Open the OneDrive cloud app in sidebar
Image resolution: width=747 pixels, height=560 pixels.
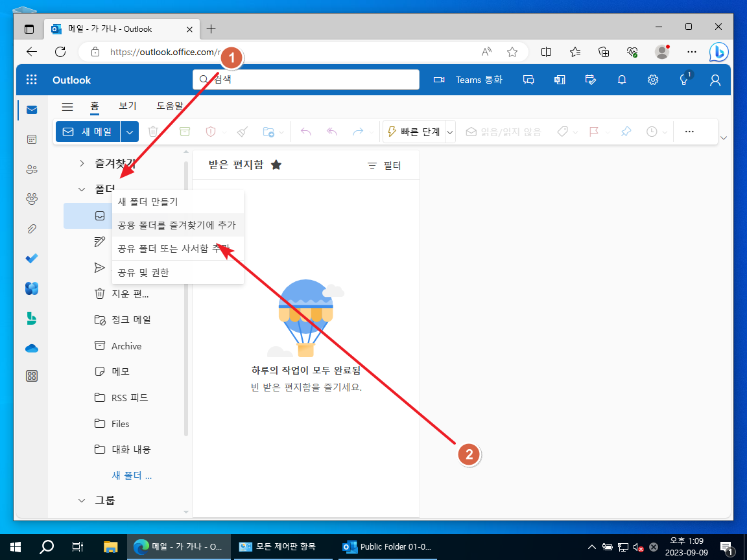[32, 348]
